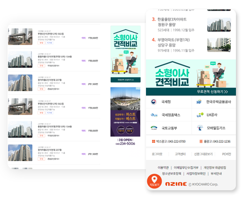Click the 로그아웃 link

point(157,154)
